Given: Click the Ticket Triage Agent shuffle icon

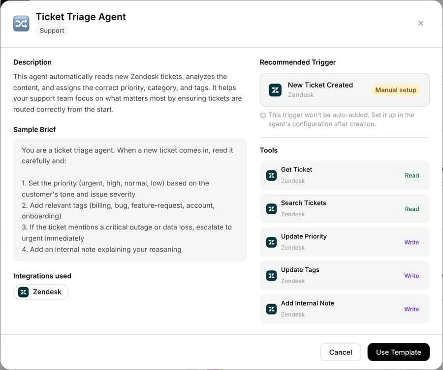Looking at the screenshot, I should [21, 24].
